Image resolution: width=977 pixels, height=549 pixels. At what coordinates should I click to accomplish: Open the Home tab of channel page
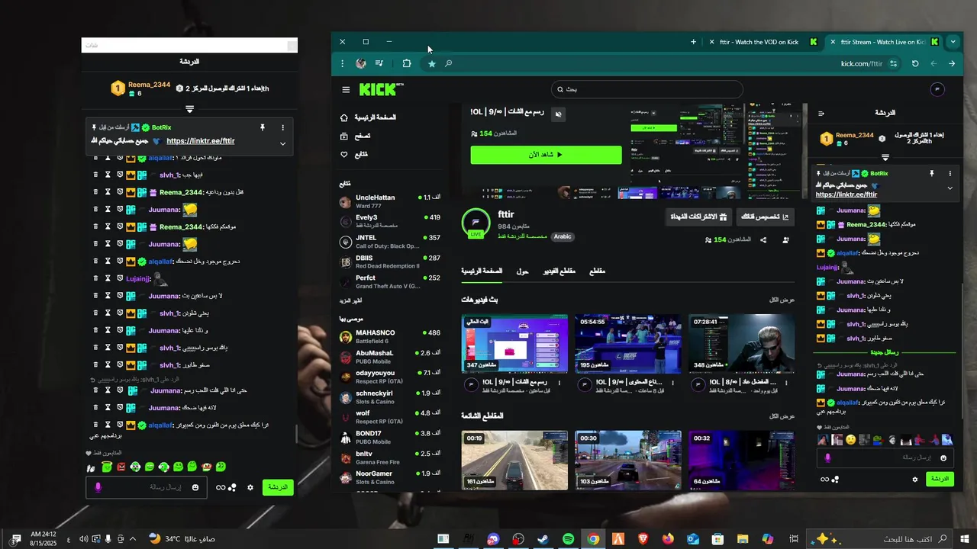[482, 271]
